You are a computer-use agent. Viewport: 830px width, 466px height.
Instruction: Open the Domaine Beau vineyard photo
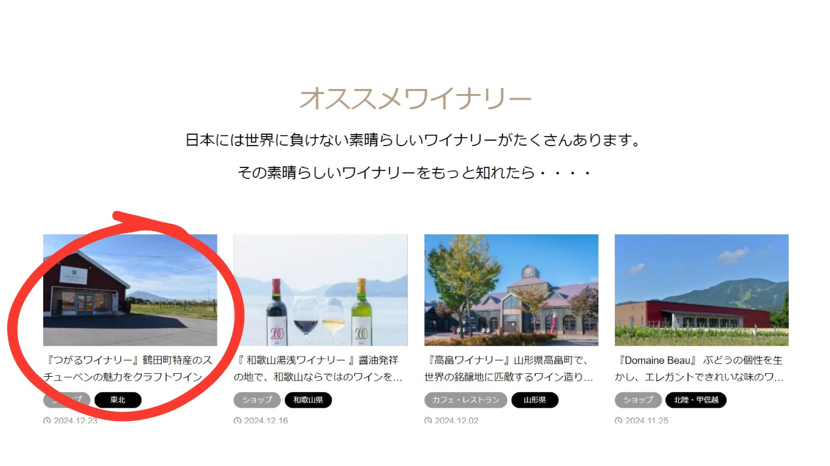(702, 290)
